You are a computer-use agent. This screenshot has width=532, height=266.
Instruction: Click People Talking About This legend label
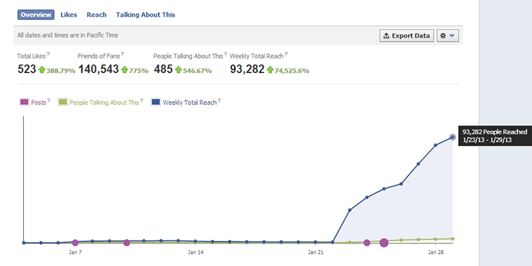point(104,102)
